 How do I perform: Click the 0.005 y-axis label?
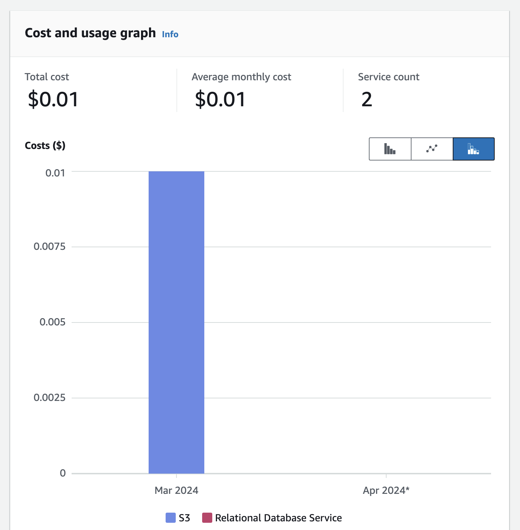[x=52, y=322]
